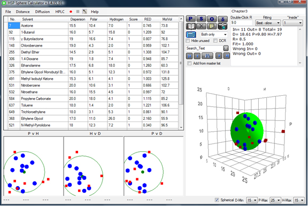The image size is (308, 206).
Task: Uncheck the Spherical checkbox
Action: tap(217, 200)
